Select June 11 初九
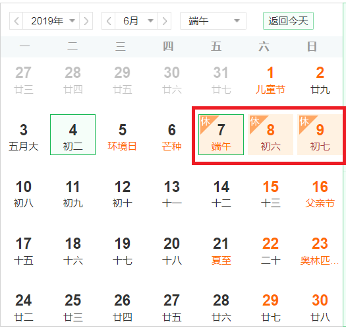The height and width of the screenshot is (330, 346). point(72,194)
